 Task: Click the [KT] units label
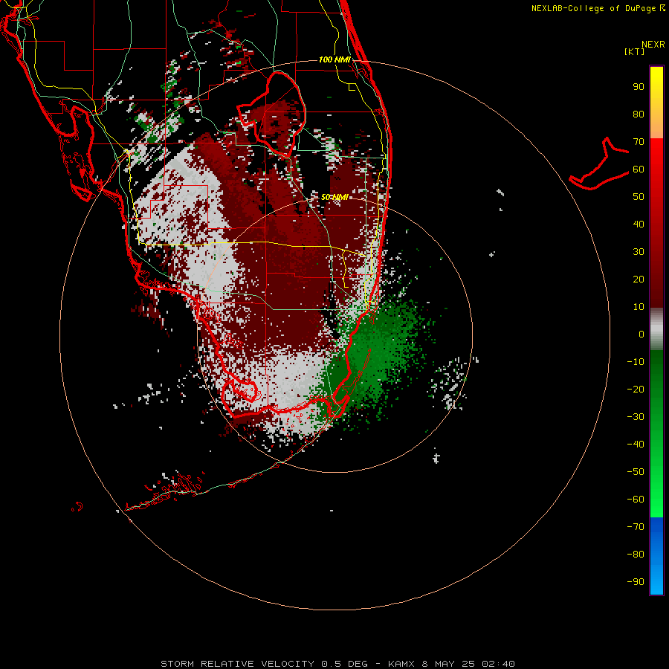coord(634,51)
